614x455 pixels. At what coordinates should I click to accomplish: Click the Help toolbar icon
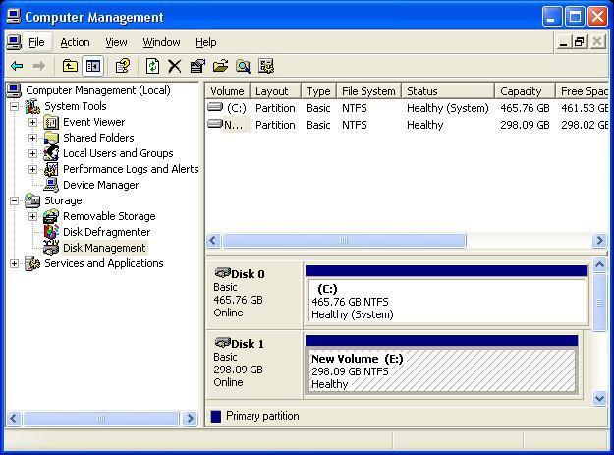coord(122,66)
